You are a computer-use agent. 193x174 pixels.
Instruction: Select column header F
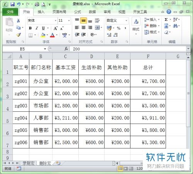(148, 56)
